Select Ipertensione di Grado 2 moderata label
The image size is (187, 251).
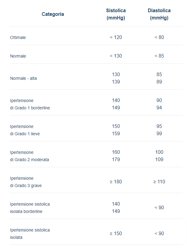29,156
